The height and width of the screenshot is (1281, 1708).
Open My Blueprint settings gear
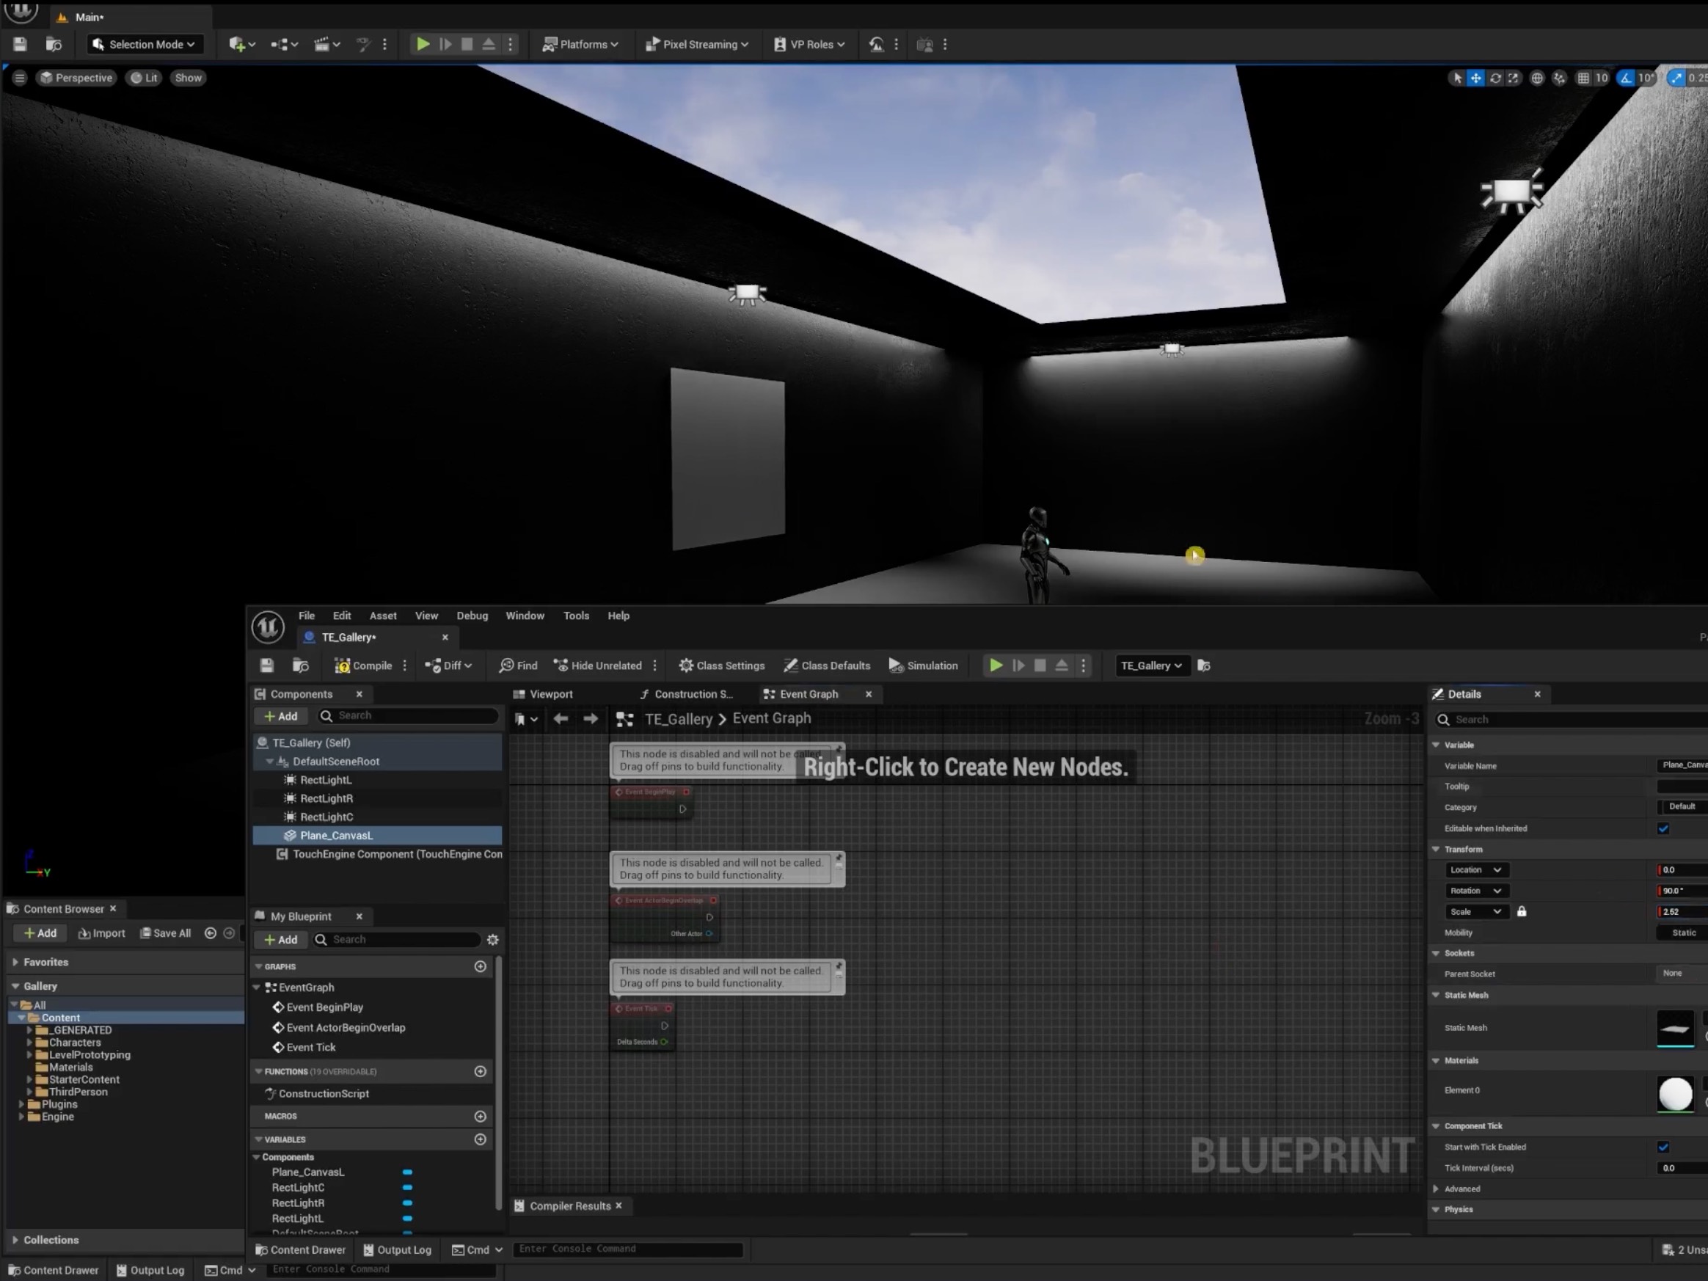point(492,940)
